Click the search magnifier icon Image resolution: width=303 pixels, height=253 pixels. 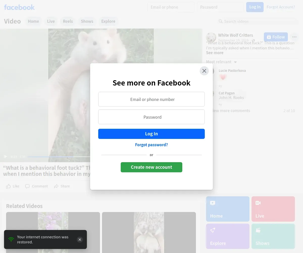(x=220, y=21)
